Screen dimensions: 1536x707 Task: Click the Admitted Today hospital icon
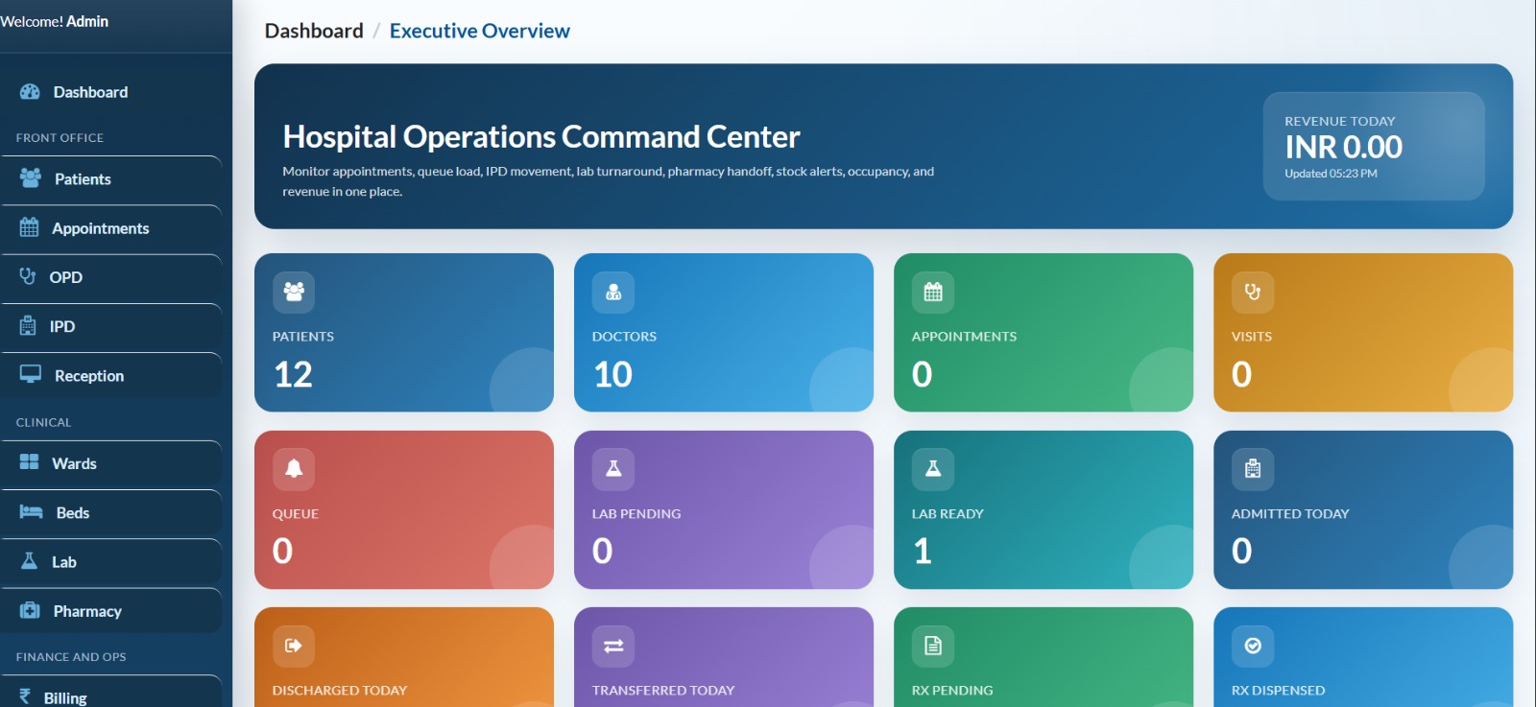tap(1253, 469)
